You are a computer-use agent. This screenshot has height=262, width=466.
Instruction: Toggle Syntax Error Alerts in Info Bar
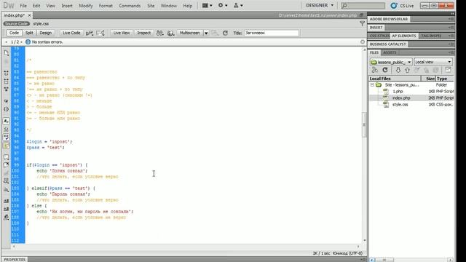(7, 146)
